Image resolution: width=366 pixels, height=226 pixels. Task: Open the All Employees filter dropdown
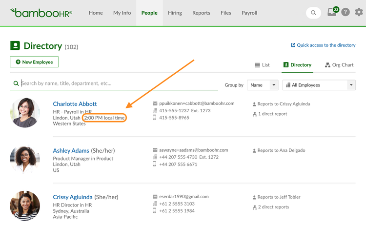(x=319, y=85)
